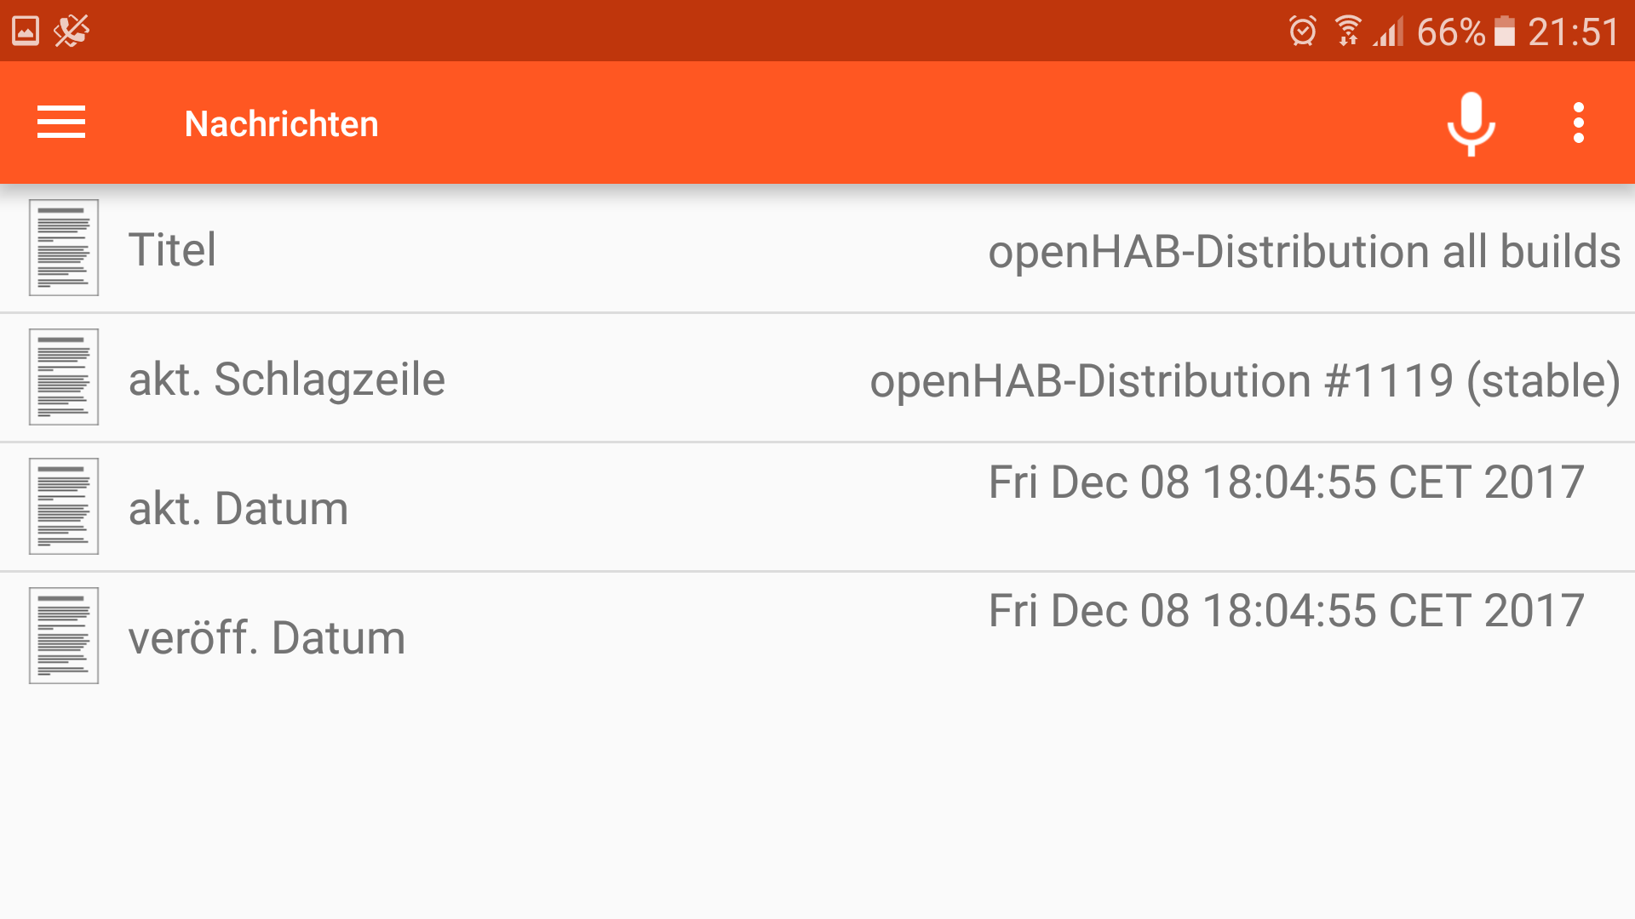Tap the 21:51 clock in status bar
This screenshot has width=1635, height=919.
point(1573,32)
